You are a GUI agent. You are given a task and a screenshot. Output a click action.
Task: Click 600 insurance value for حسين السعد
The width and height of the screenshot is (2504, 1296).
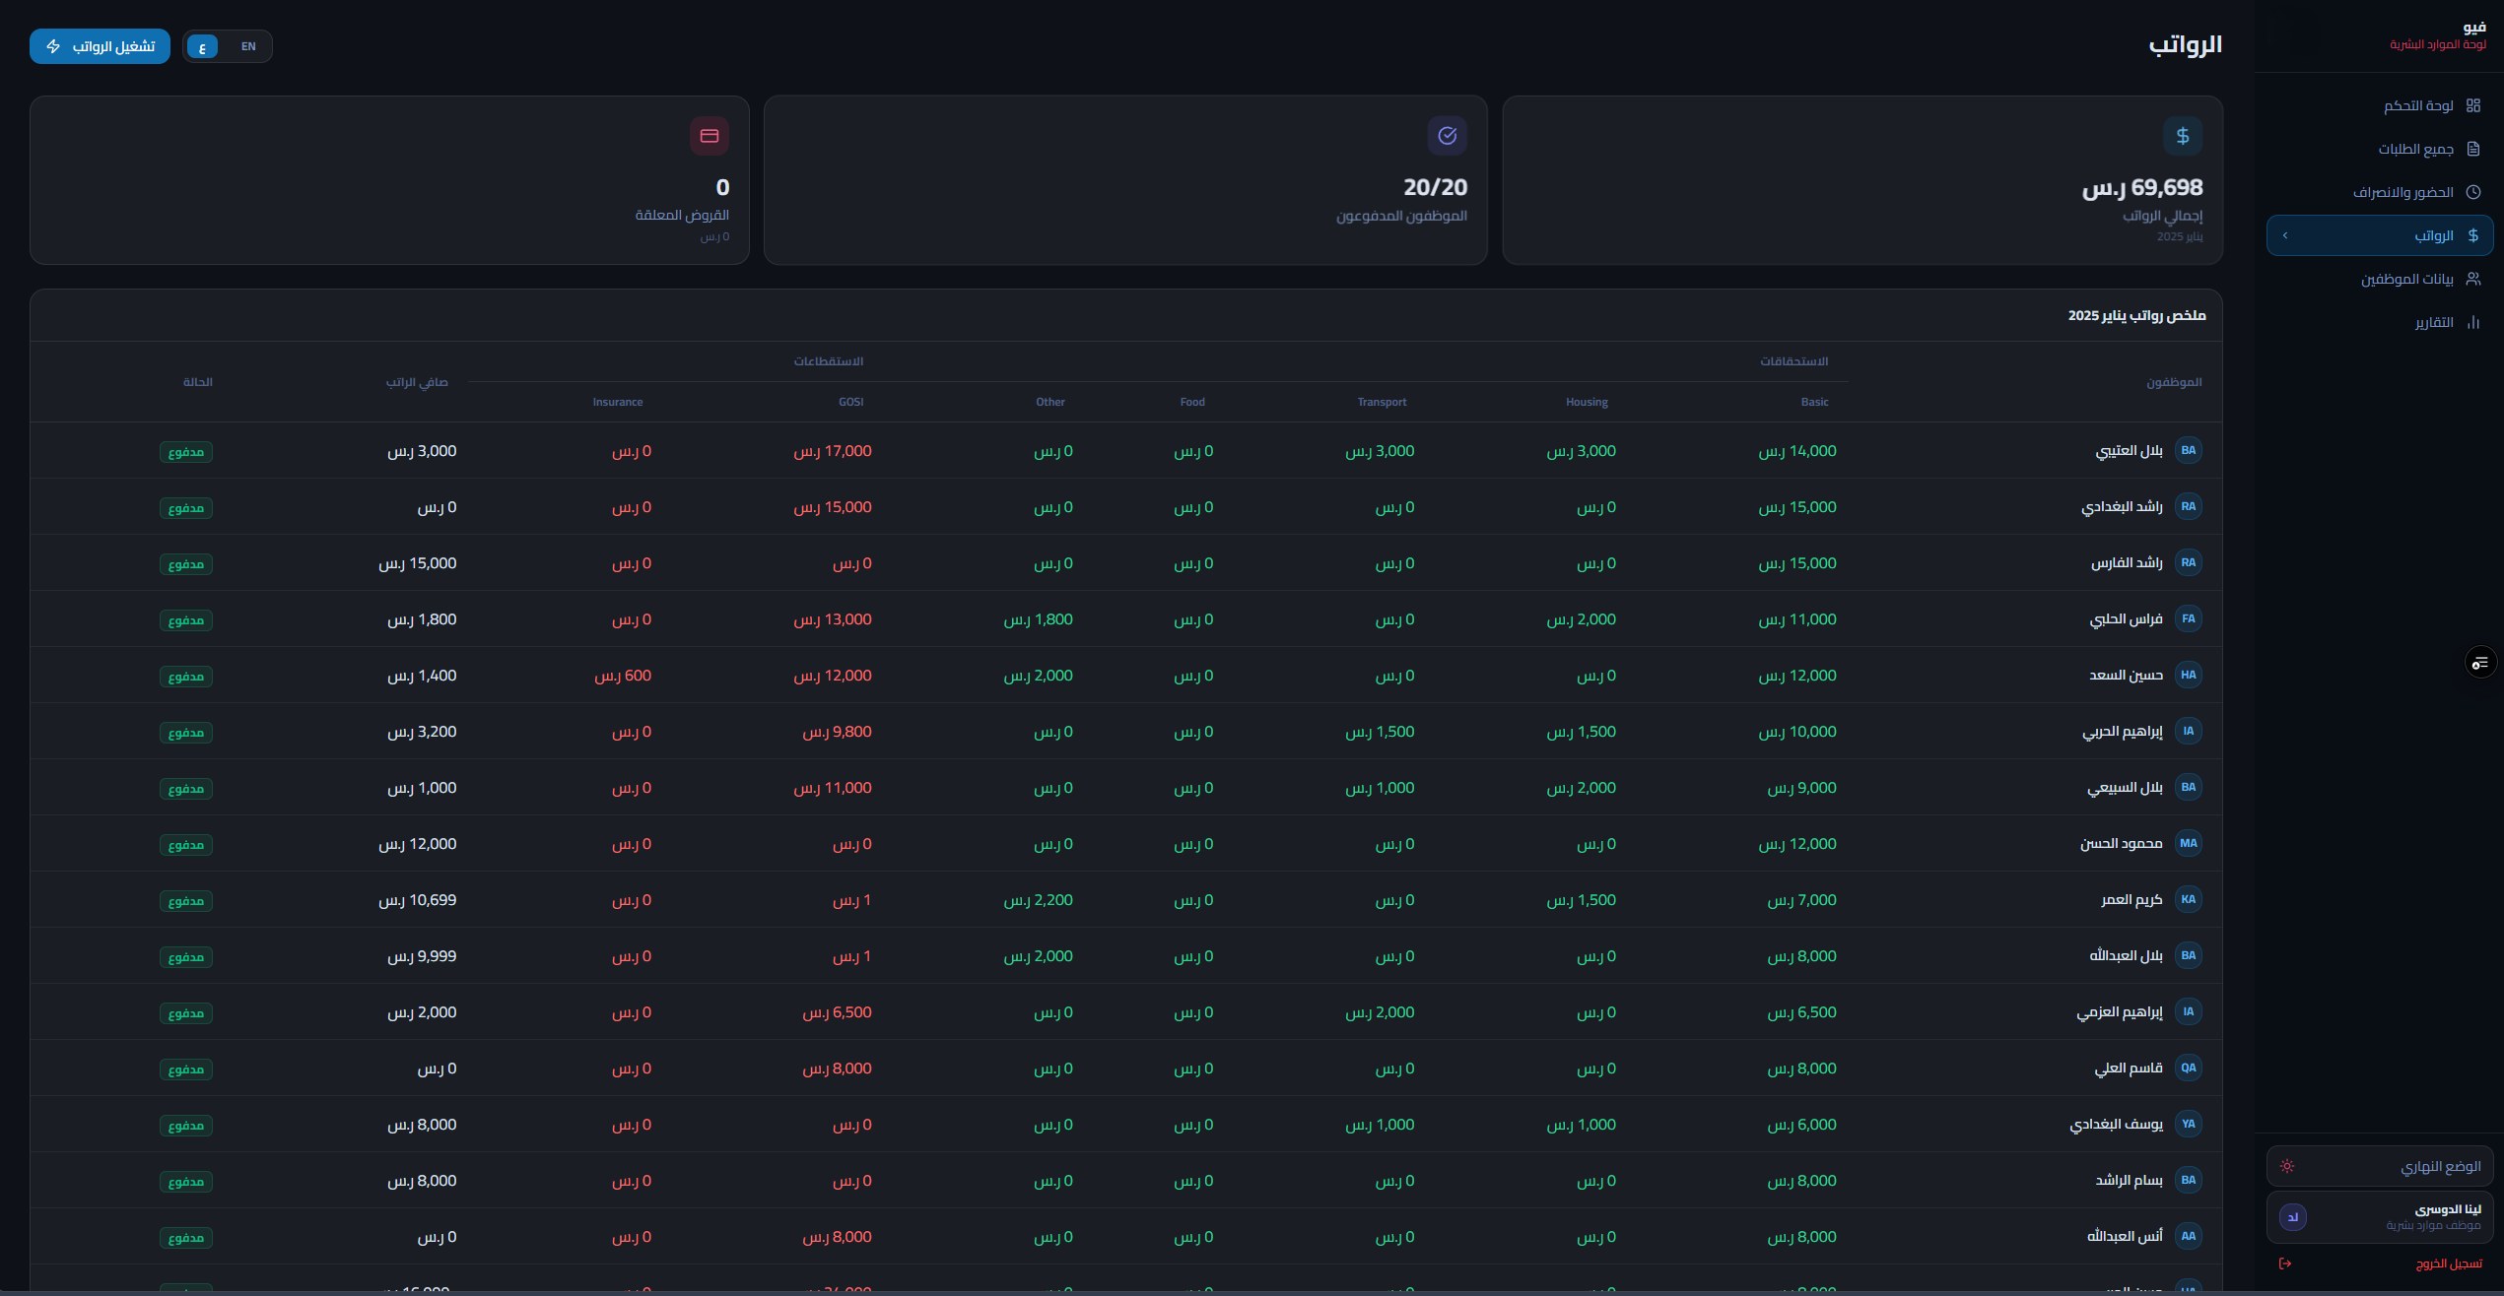[623, 676]
